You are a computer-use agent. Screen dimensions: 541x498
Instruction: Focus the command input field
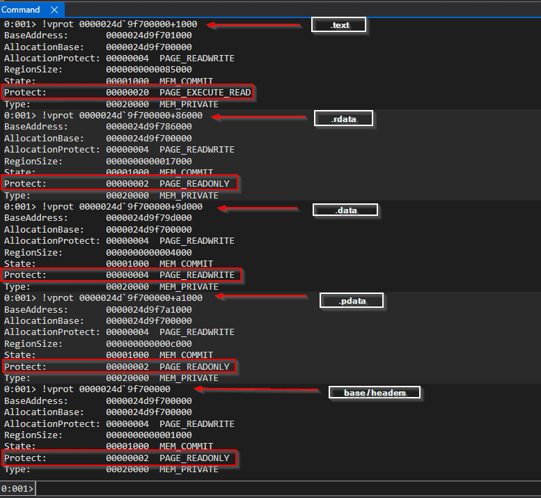(x=288, y=489)
